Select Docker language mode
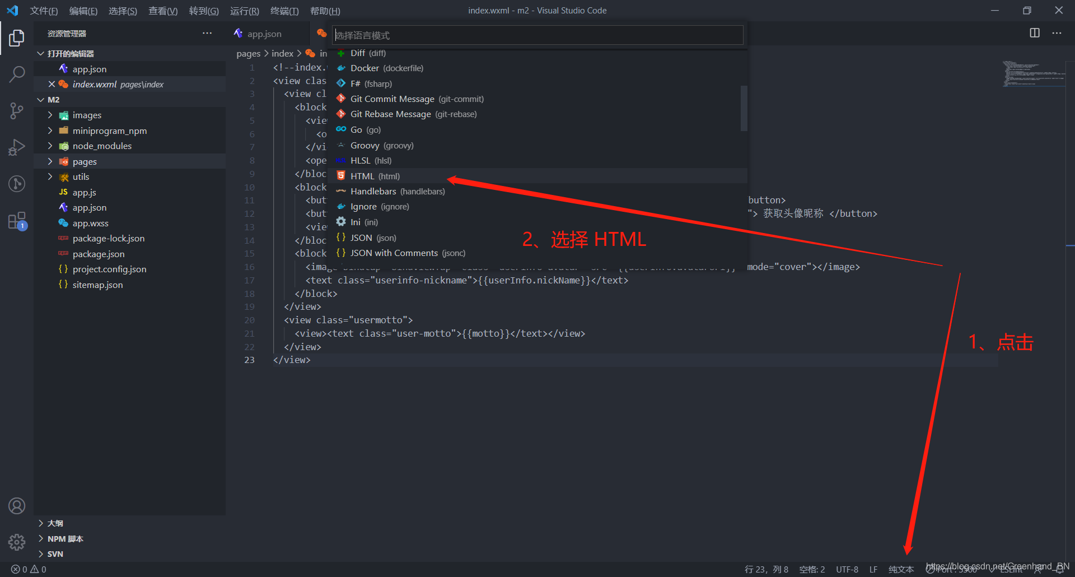Viewport: 1075px width, 577px height. [538, 68]
